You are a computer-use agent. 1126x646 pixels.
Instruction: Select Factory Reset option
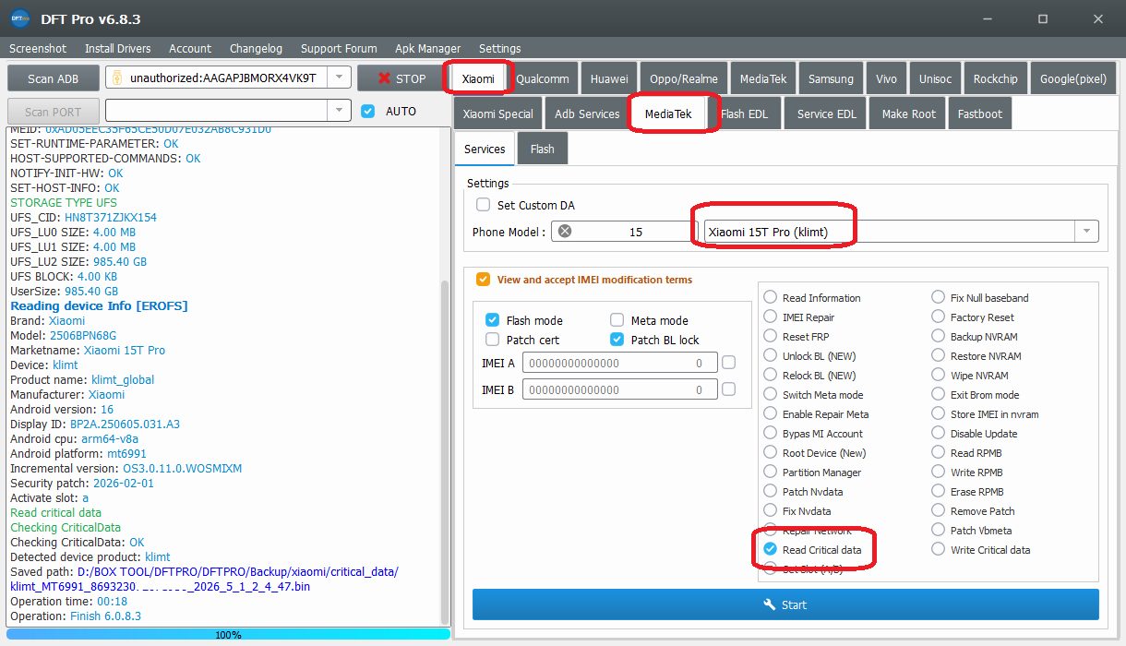(939, 317)
